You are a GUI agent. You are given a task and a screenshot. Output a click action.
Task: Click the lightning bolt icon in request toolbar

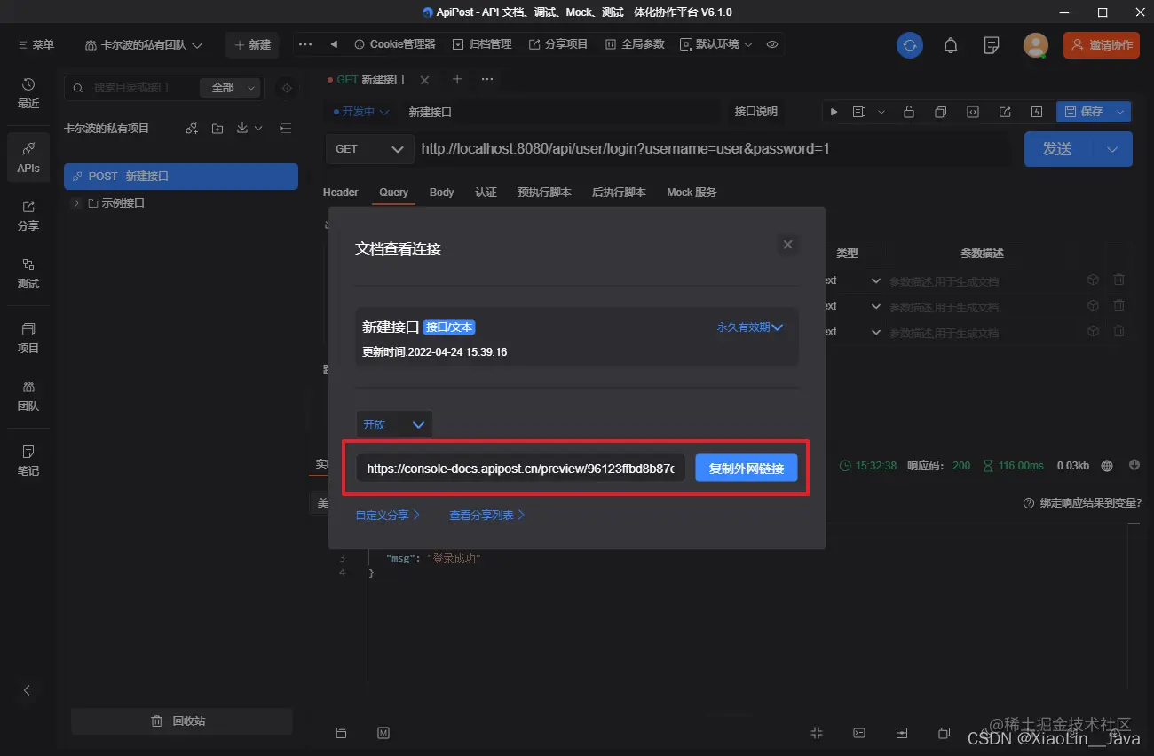1036,112
